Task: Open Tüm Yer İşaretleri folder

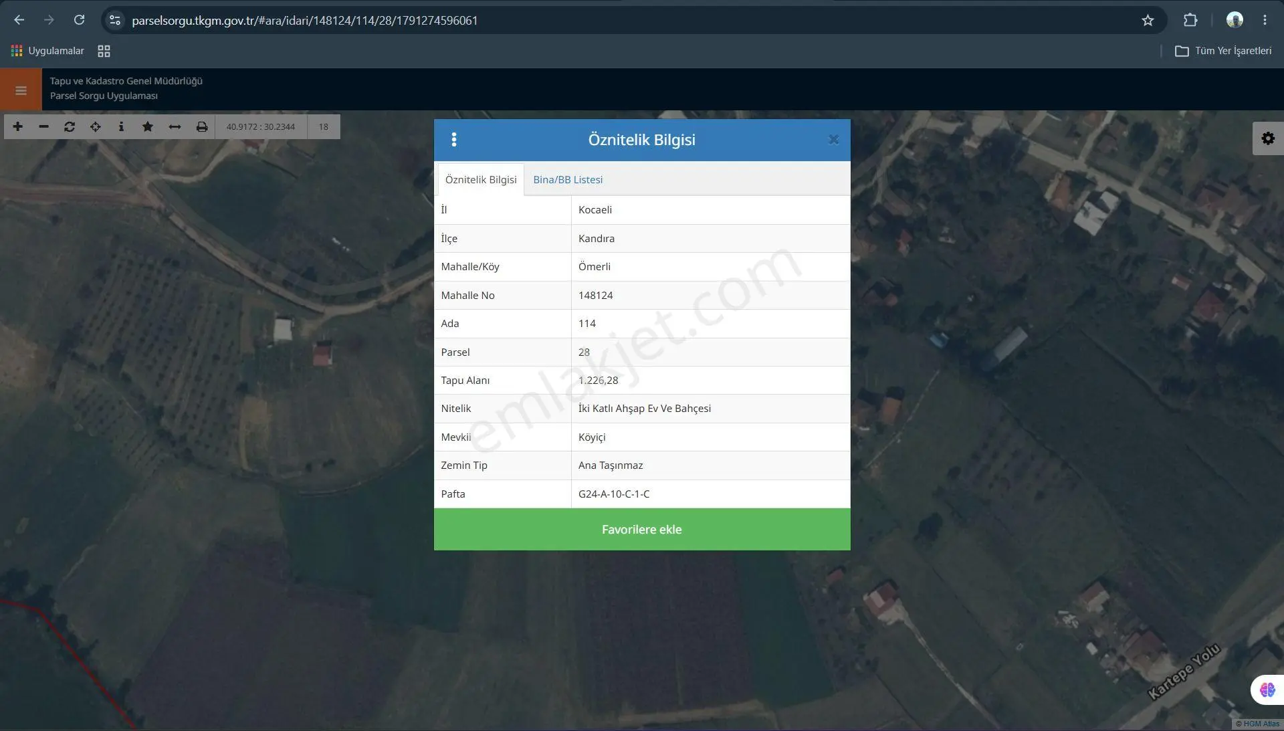Action: pos(1223,51)
